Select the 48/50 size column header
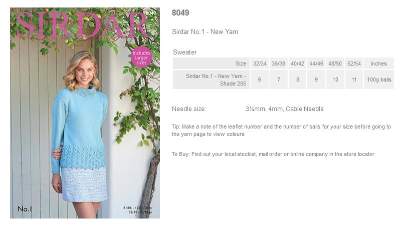Viewport: 401px width, 228px height. click(x=335, y=63)
